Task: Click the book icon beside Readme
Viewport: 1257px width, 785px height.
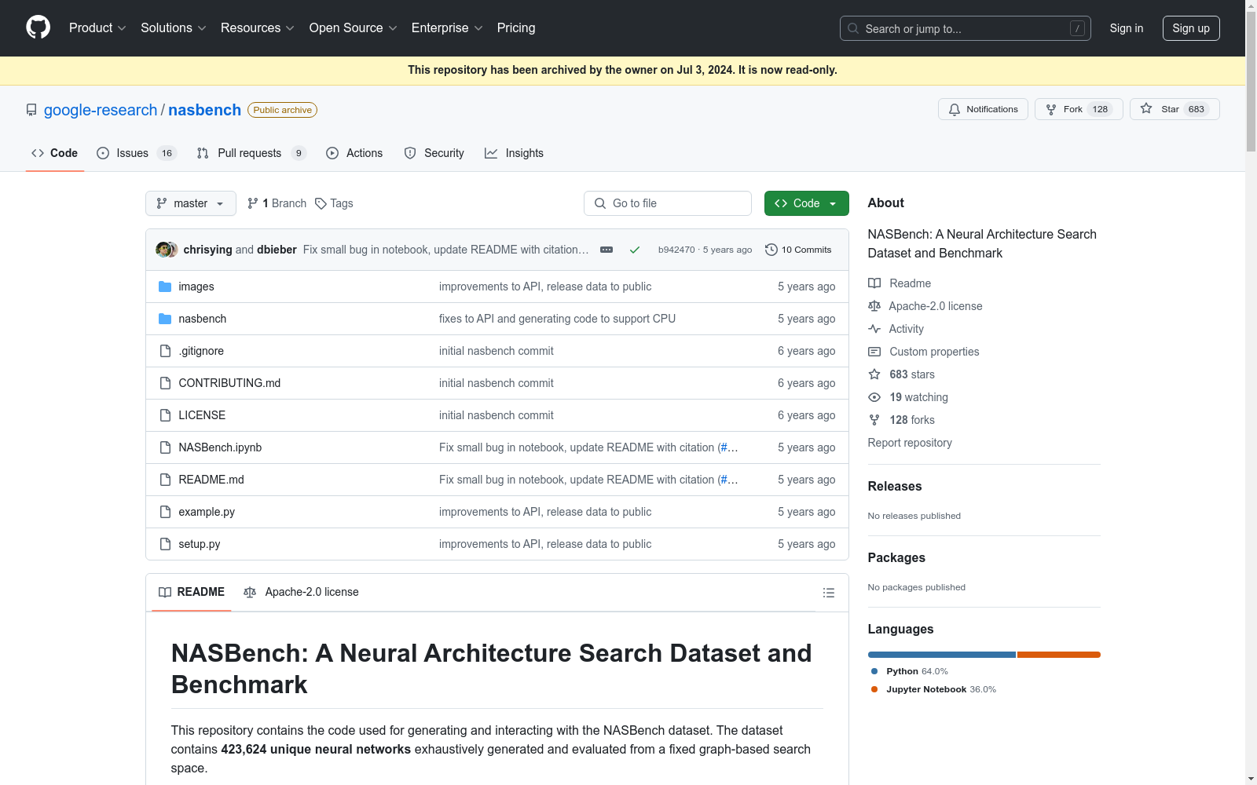Action: tap(874, 283)
